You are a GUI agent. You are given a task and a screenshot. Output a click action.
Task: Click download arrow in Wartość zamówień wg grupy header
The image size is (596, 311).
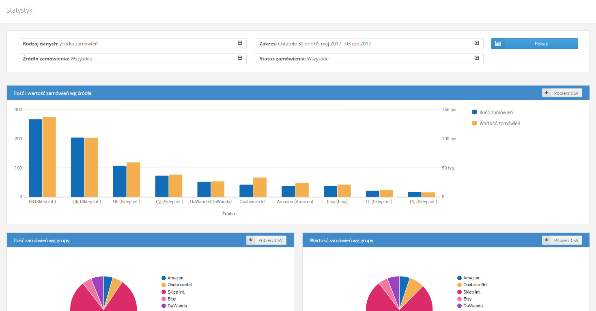[x=547, y=240]
